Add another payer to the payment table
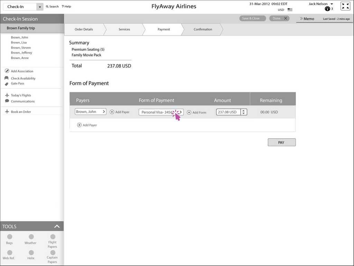Screen dimensions: 354x266 (87, 125)
